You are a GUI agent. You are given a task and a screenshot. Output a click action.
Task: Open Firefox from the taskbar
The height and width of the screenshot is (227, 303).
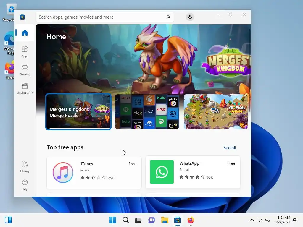[191, 220]
